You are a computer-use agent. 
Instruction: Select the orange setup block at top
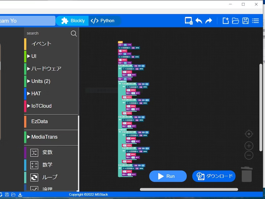click(x=120, y=42)
